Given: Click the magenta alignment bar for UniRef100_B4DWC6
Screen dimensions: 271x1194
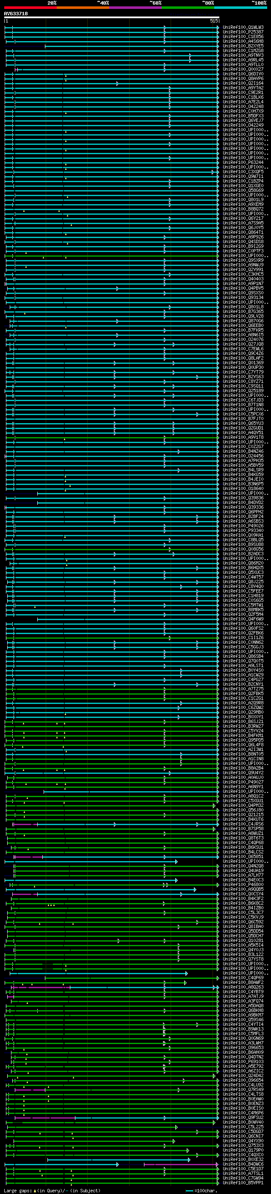Looking at the screenshot, I should click(x=181, y=1164).
